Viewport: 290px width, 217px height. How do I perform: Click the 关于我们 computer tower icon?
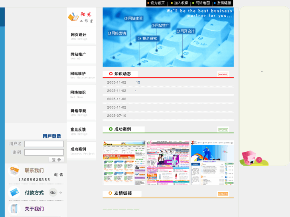[14, 209]
